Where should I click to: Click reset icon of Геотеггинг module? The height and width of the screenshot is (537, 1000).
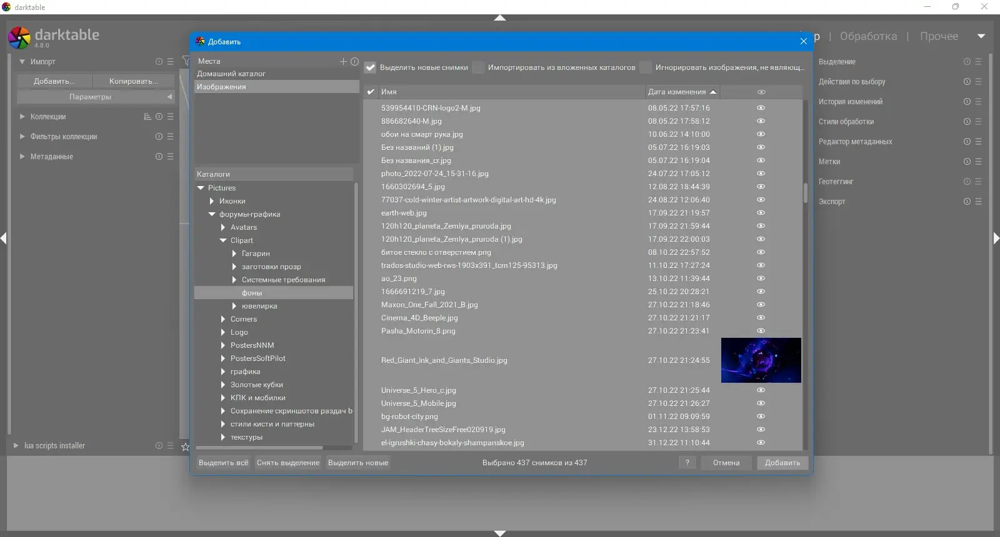click(967, 182)
